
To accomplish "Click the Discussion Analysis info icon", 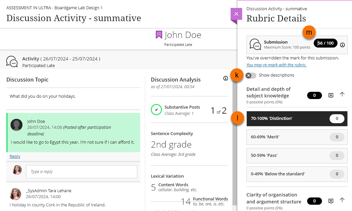I will pyautogui.click(x=226, y=79).
